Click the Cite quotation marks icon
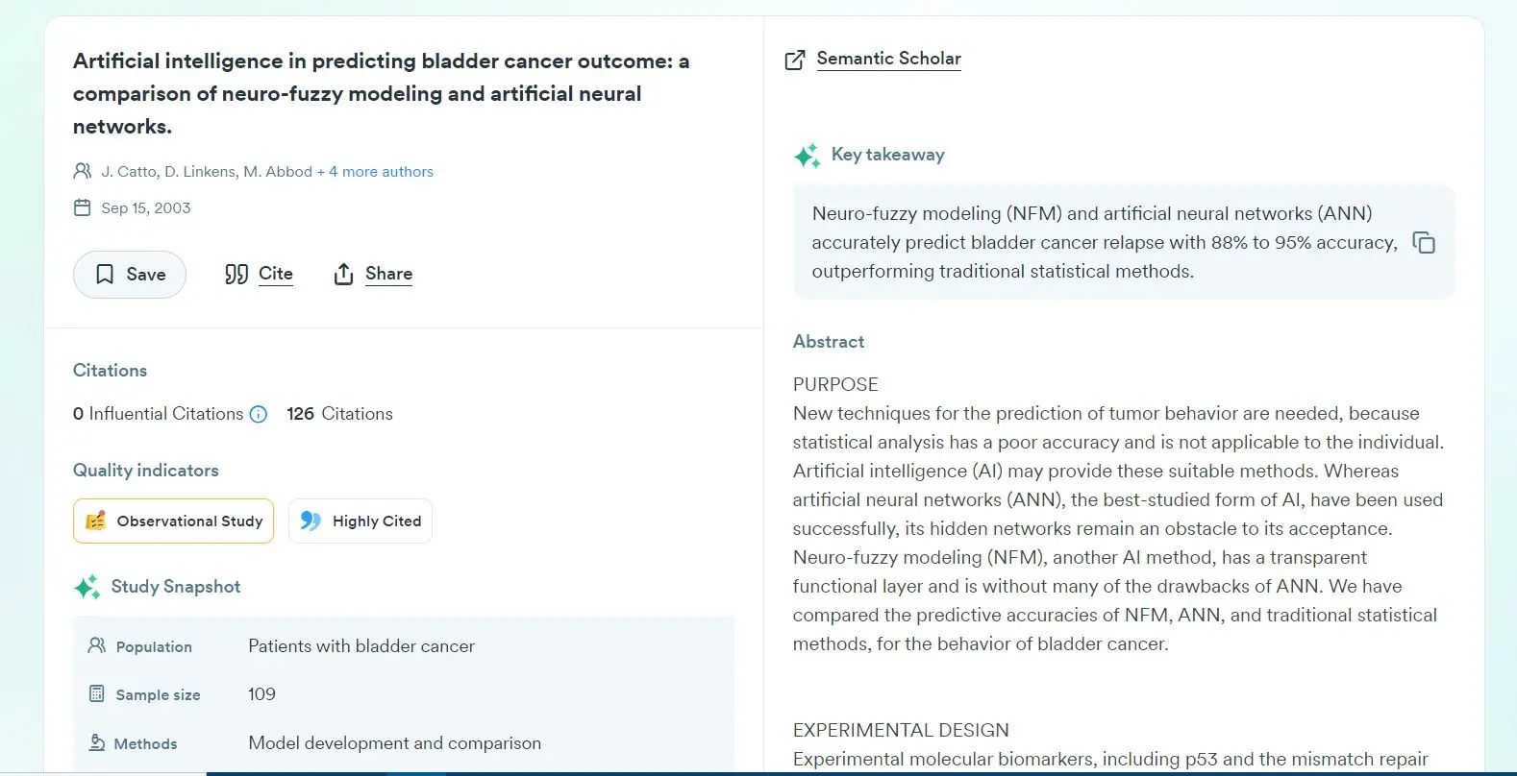 tap(236, 275)
